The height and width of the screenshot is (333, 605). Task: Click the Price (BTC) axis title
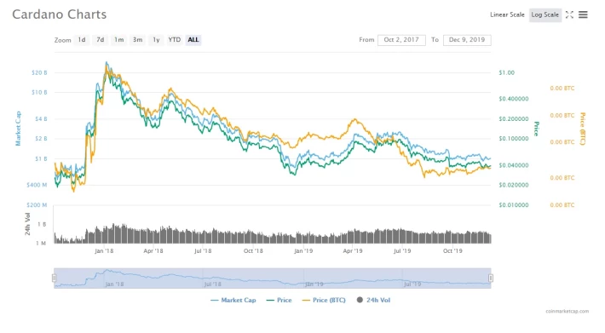[x=582, y=129]
